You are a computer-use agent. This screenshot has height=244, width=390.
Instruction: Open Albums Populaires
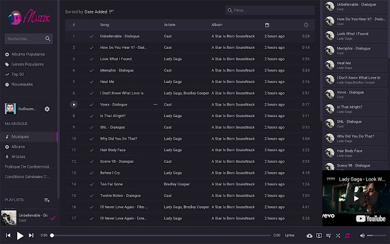(28, 54)
